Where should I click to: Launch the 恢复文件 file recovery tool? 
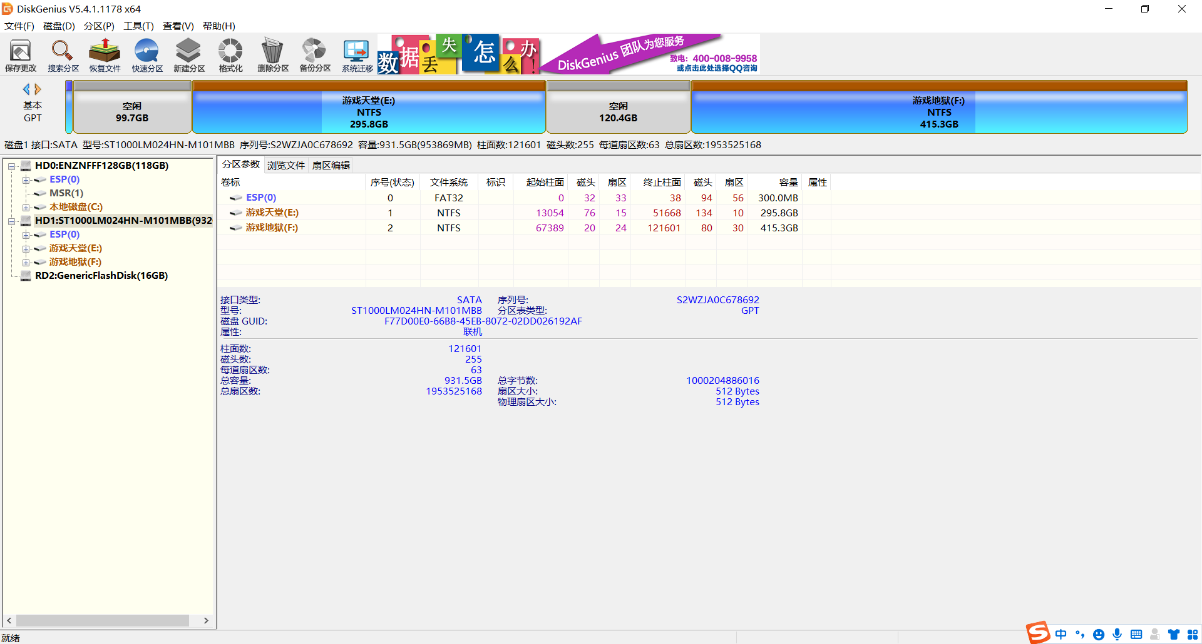(105, 56)
